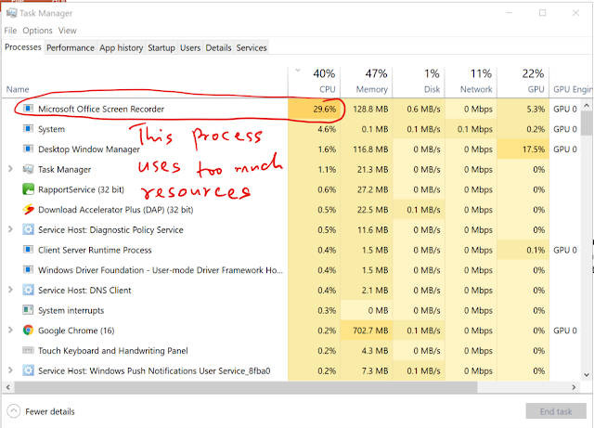Sort by the Network column header

471,82
